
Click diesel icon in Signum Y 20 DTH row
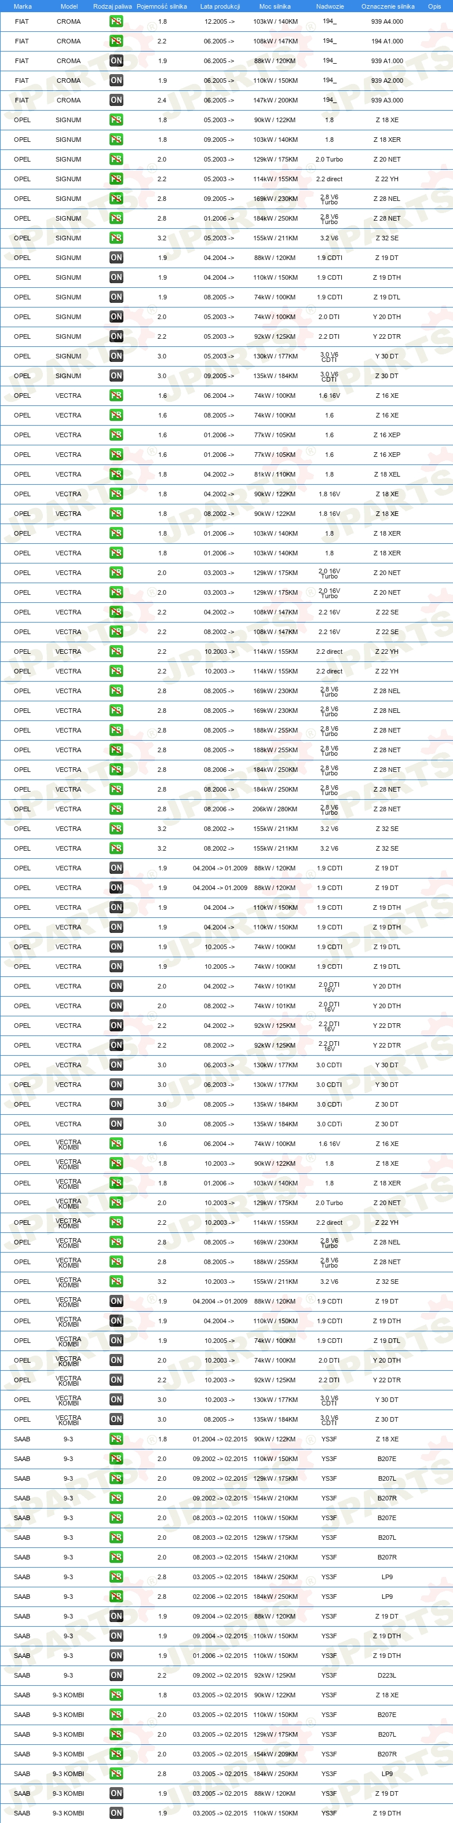(116, 317)
